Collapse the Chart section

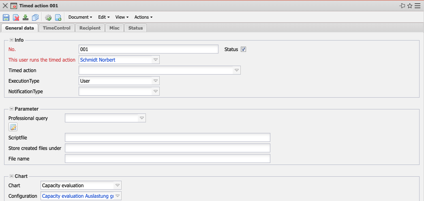tap(11, 176)
